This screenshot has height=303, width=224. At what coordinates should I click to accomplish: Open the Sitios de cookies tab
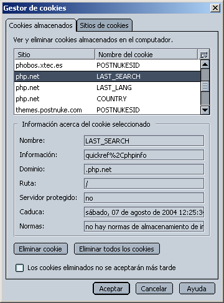104,25
